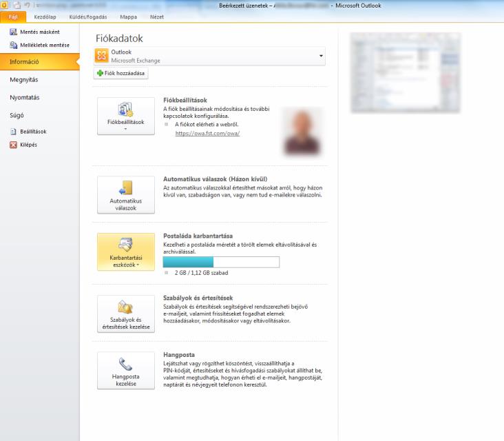Open the Nézet ribbon tab
This screenshot has height=441, width=504.
point(157,17)
